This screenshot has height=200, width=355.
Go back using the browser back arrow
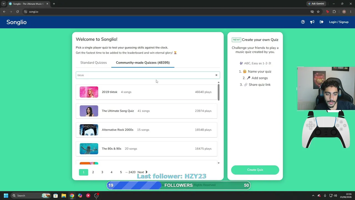4,12
